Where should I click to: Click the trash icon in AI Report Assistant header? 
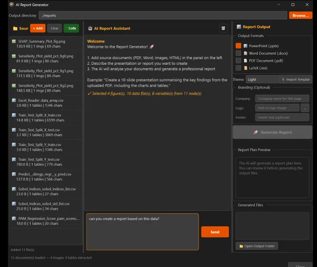(223, 28)
